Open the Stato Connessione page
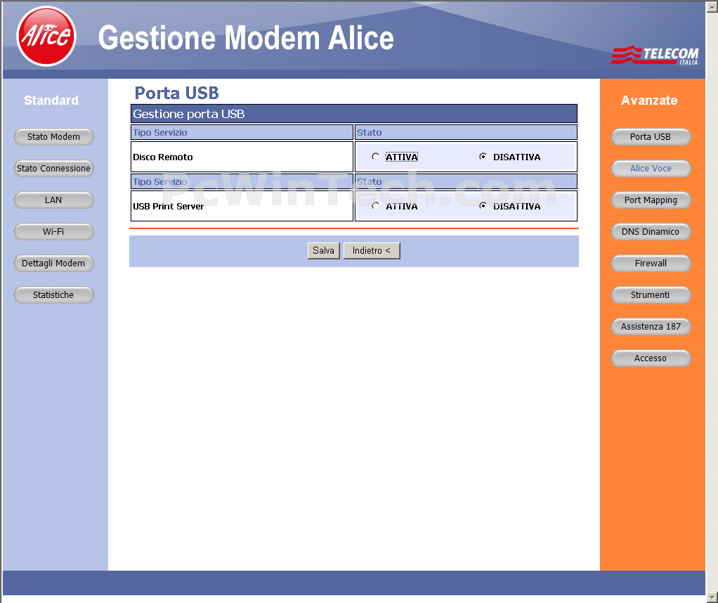The image size is (718, 603). [x=53, y=168]
